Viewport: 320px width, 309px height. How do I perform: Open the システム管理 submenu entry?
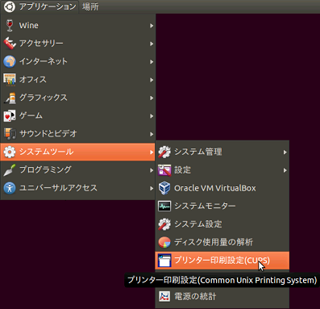pos(222,152)
